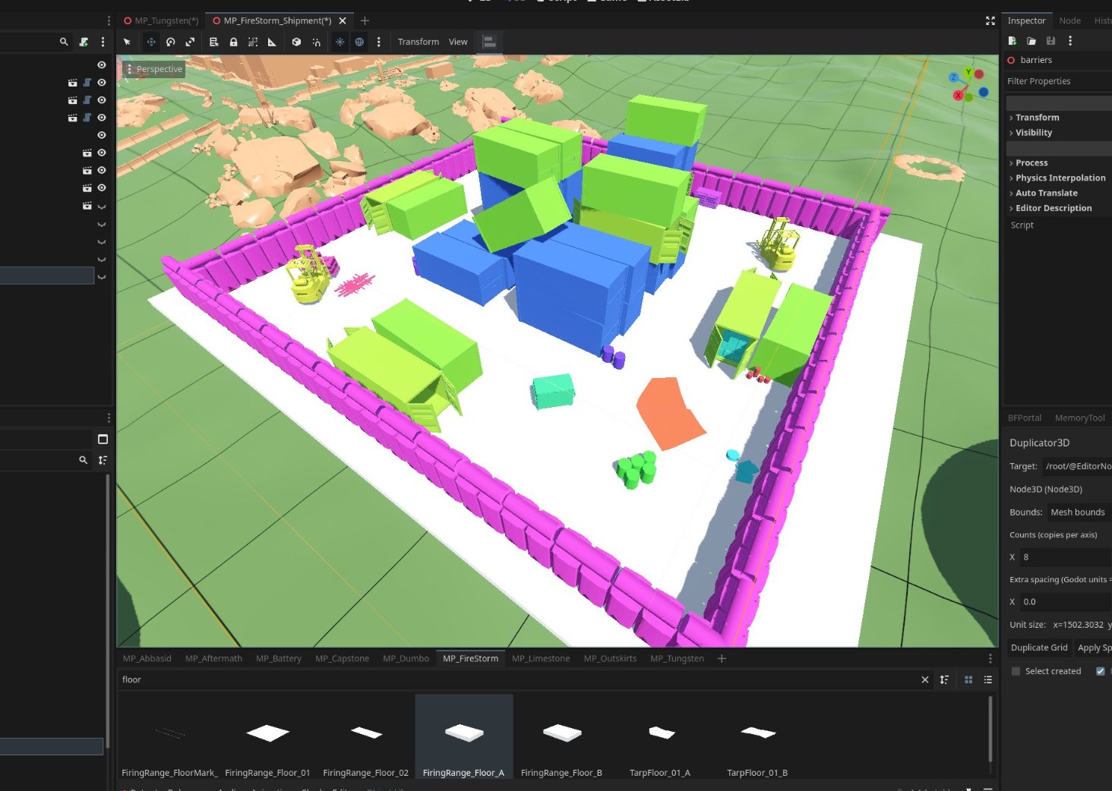Expand the Transform section
This screenshot has height=791, width=1112.
pos(1038,118)
